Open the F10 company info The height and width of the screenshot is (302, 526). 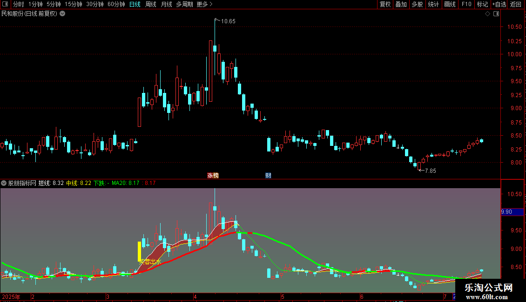coord(466,4)
